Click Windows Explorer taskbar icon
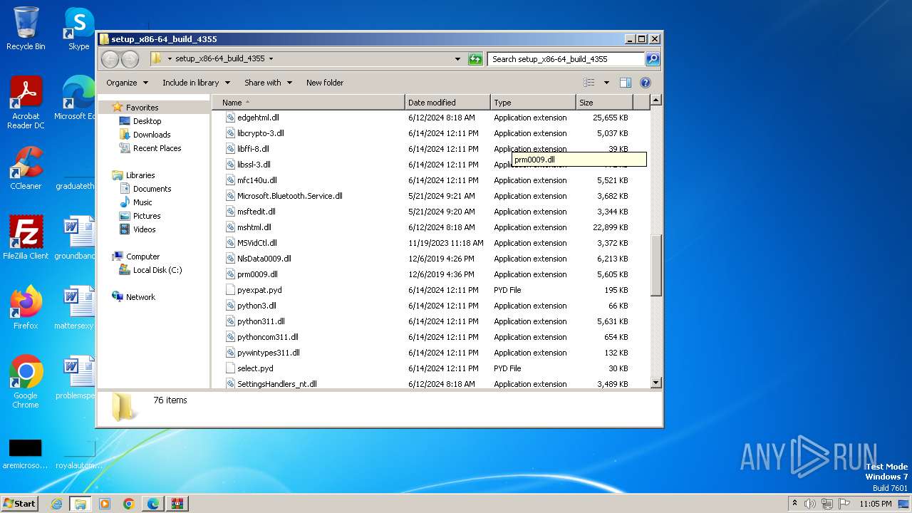Screen dimensions: 912x513 80,504
